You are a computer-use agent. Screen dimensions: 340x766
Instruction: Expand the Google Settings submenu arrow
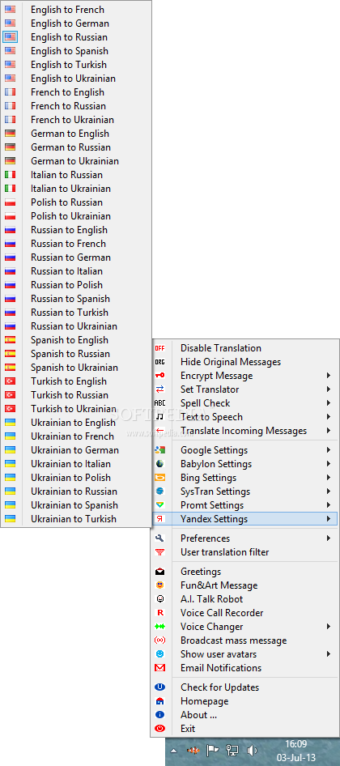pyautogui.click(x=329, y=450)
